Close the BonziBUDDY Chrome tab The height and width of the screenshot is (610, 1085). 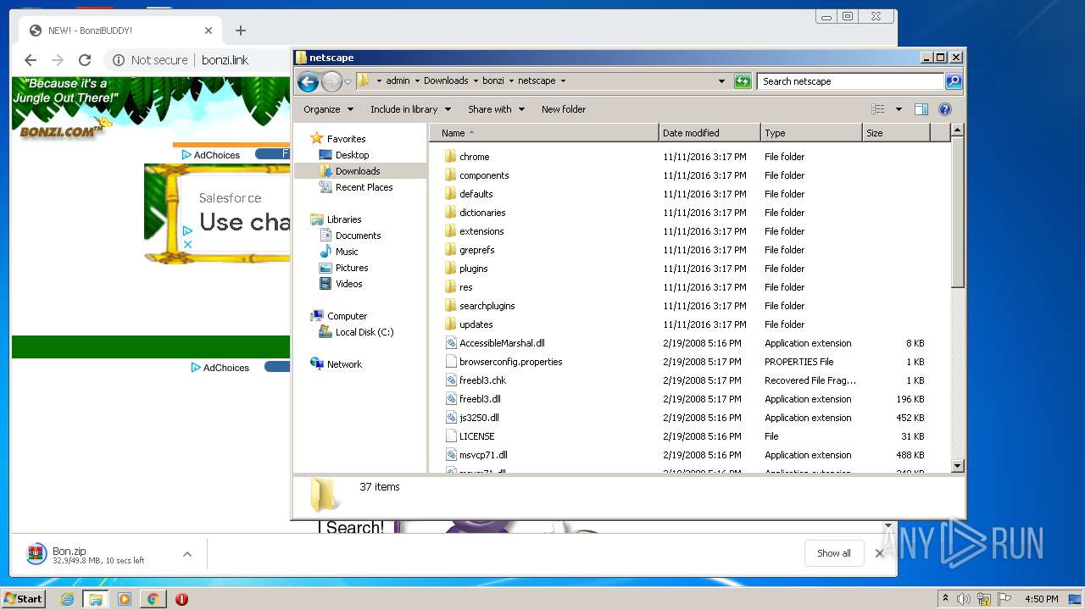[209, 30]
